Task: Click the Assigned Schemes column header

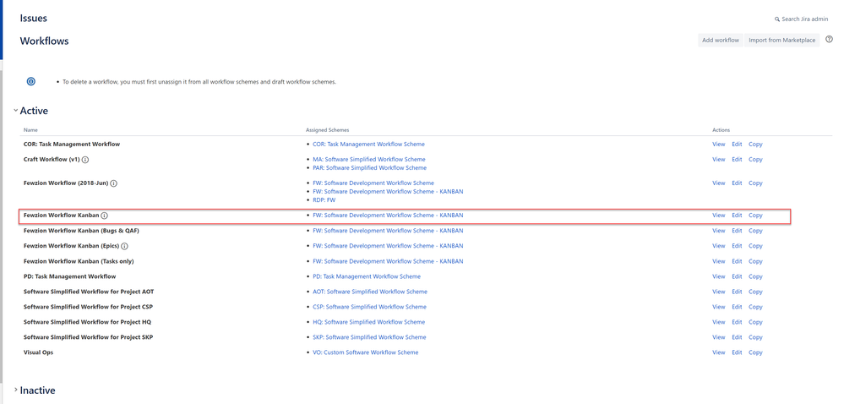Action: [x=327, y=130]
